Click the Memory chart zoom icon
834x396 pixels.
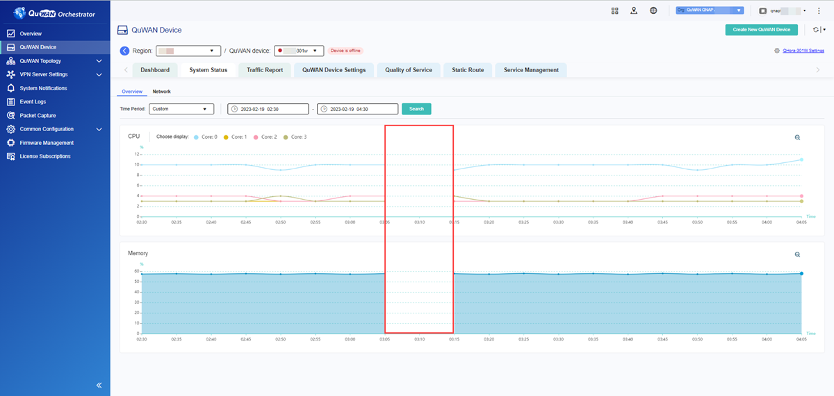click(x=798, y=255)
